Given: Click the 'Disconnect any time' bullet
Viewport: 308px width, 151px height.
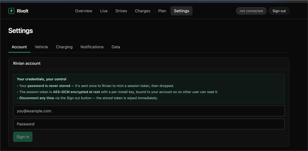Looking at the screenshot, I should point(87,98).
